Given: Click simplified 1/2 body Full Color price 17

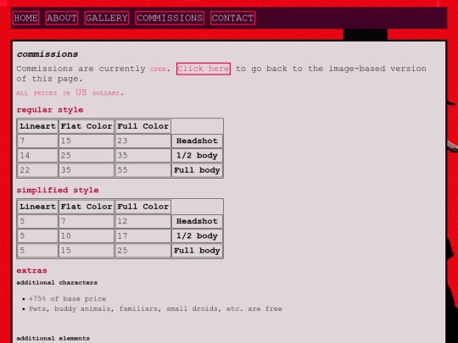Looking at the screenshot, I should coord(143,235).
